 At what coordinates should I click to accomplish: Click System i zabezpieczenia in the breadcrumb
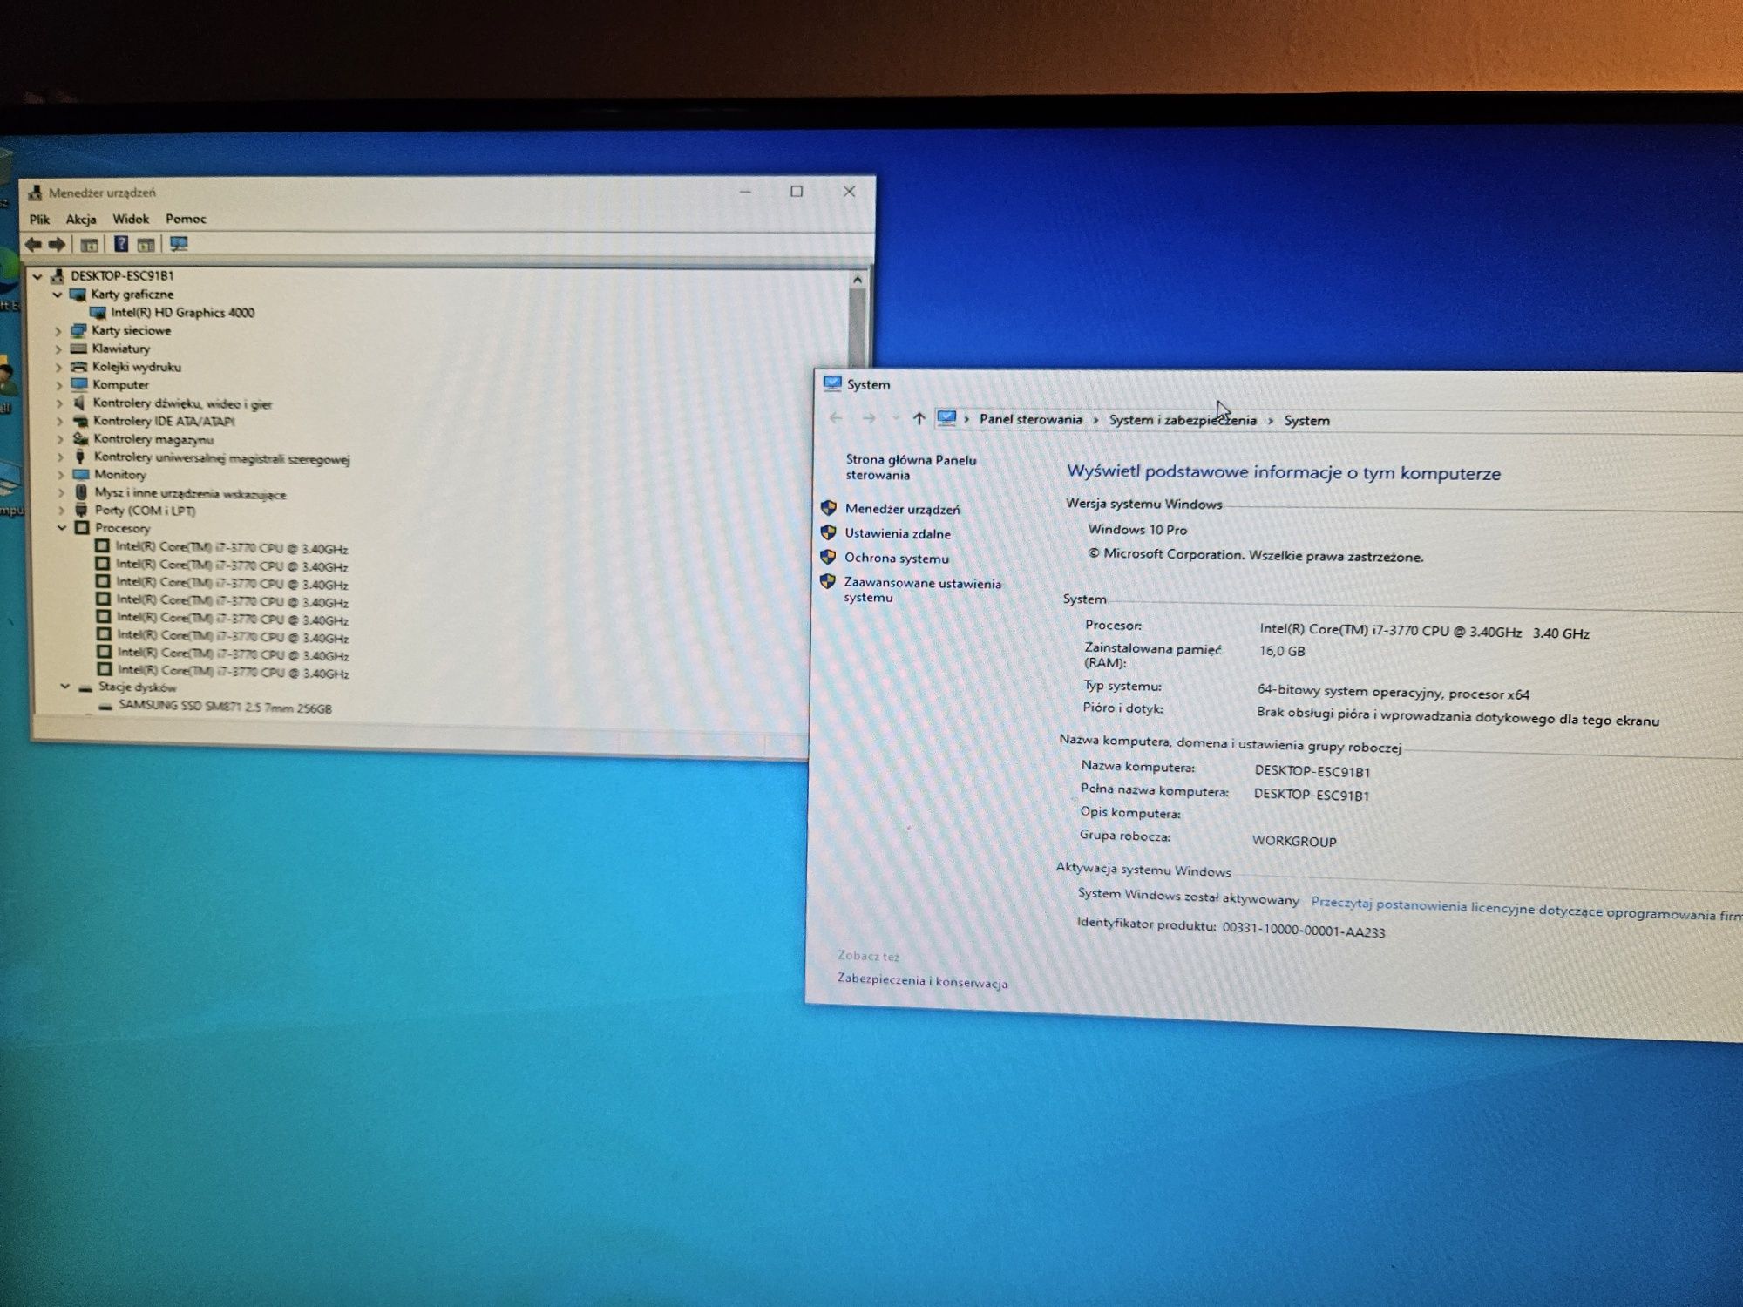[x=1183, y=420]
